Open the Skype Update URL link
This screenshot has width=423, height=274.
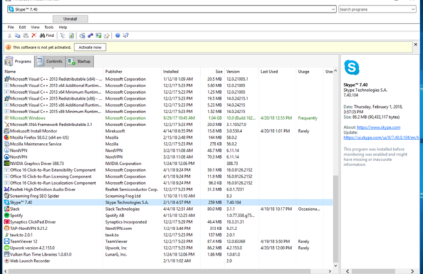381,138
